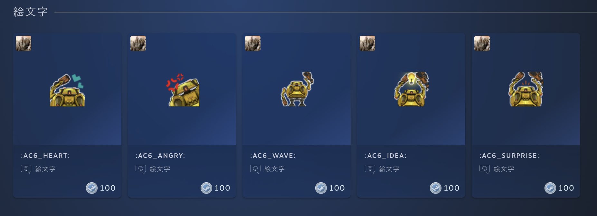Image resolution: width=597 pixels, height=216 pixels.
Task: Click game thumbnail on AC6_IDEA card
Action: click(367, 43)
